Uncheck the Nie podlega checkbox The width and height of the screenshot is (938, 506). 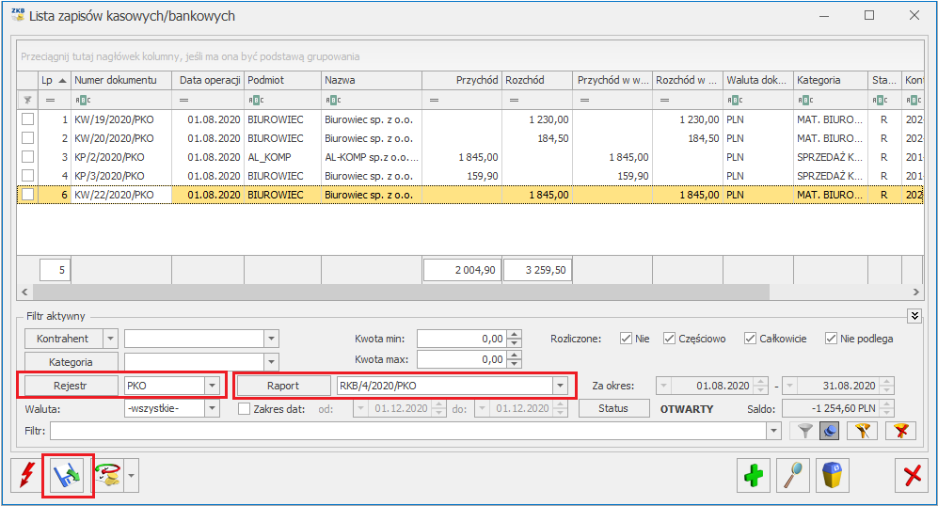[831, 339]
